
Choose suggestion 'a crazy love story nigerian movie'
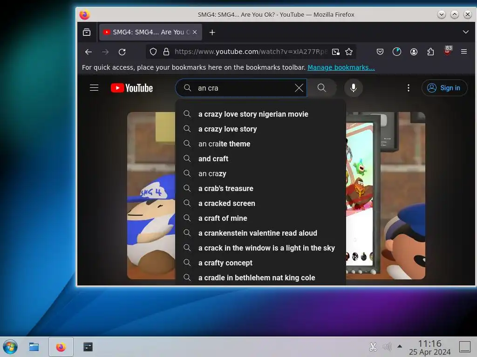(261, 114)
